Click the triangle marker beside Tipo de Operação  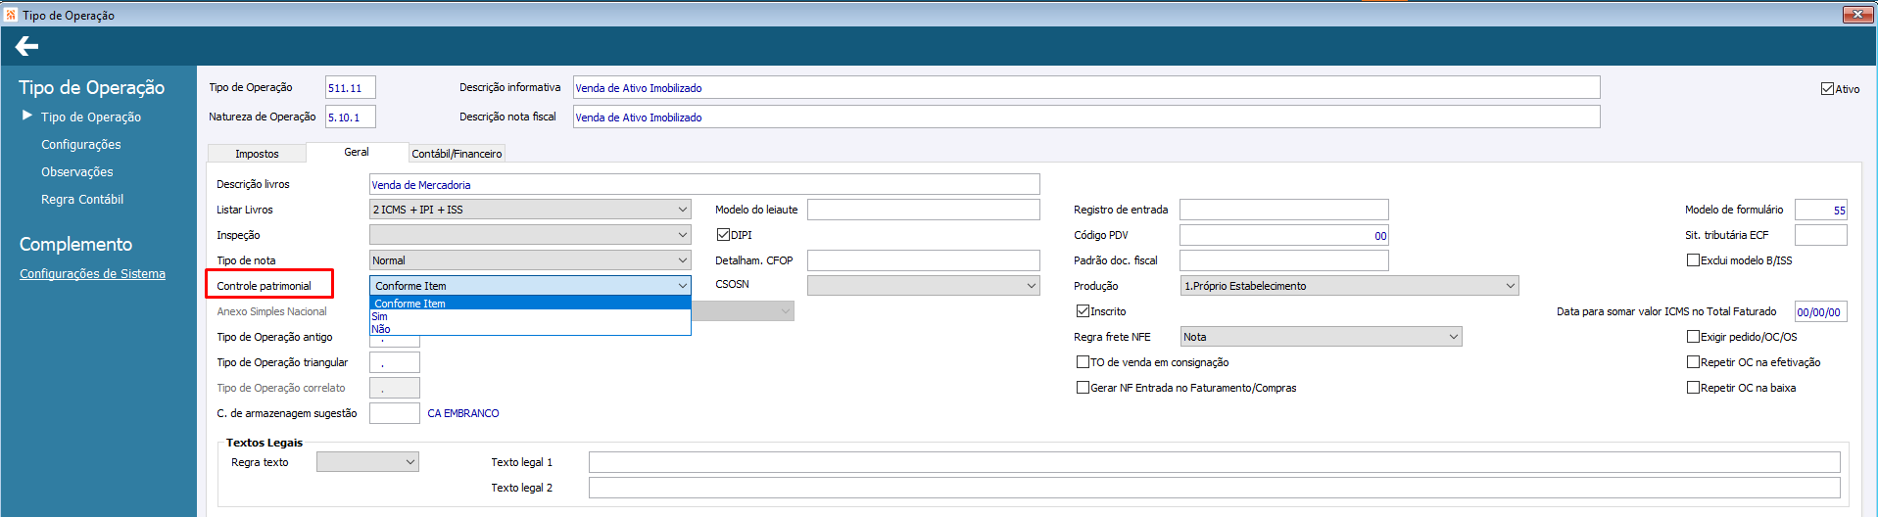(27, 116)
